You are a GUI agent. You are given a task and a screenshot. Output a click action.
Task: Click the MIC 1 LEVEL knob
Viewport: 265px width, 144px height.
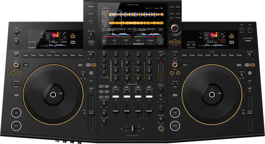coord(104,55)
